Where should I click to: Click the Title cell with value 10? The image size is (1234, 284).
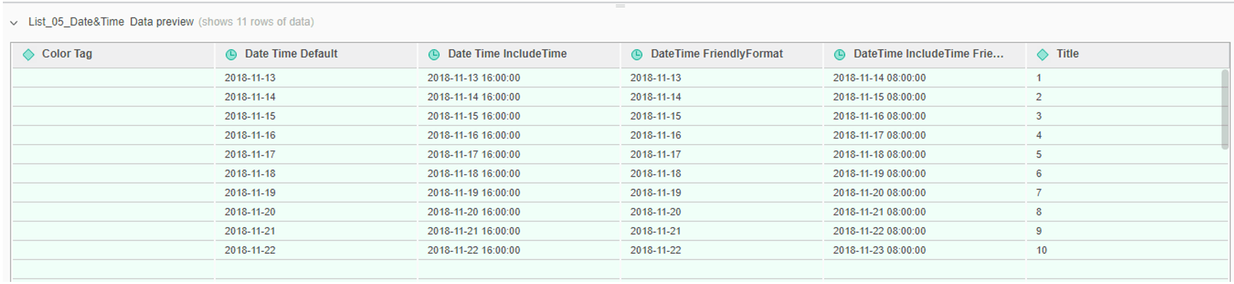coord(1042,250)
